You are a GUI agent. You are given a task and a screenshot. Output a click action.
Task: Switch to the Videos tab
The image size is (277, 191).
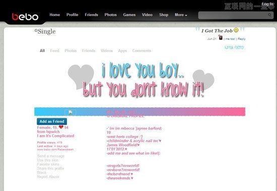[x=107, y=51]
